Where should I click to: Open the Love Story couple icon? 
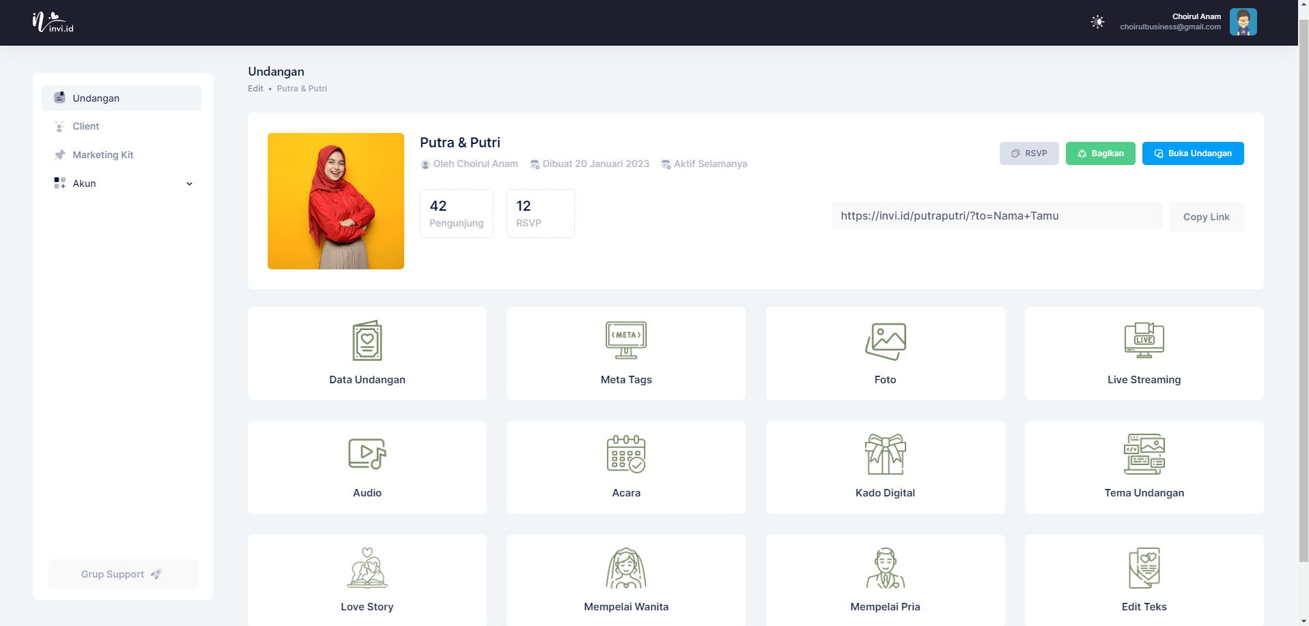[x=367, y=567]
